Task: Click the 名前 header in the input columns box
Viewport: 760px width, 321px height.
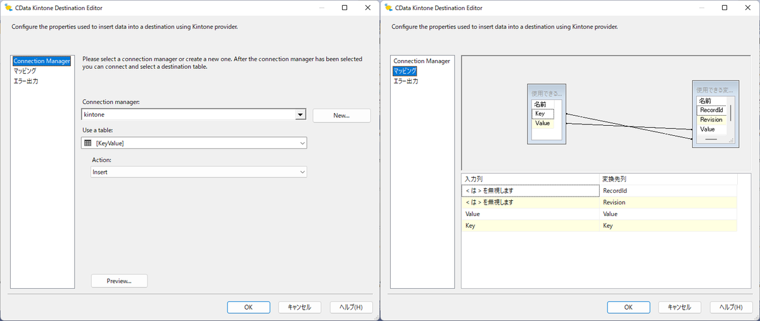Action: point(543,104)
